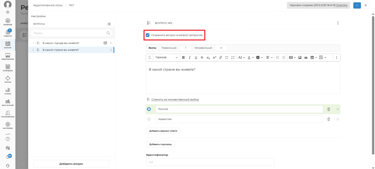Delete the Россия answer option
The height and width of the screenshot is (169, 375).
pyautogui.click(x=328, y=109)
